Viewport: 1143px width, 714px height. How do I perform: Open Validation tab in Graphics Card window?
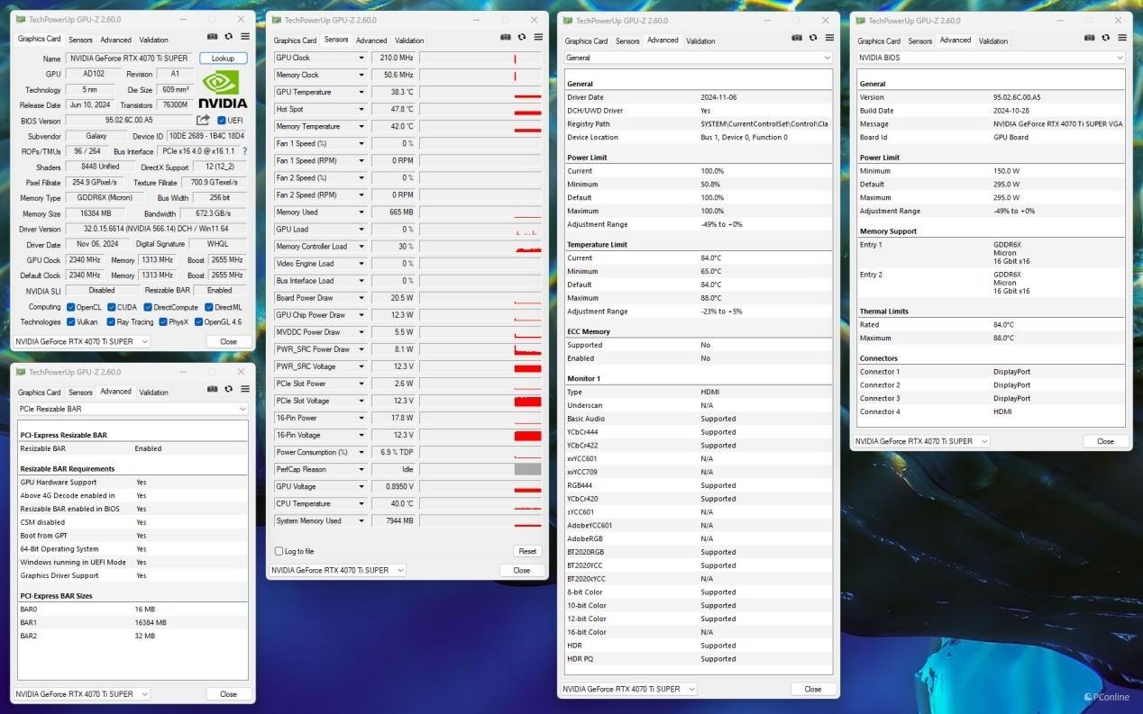pos(153,40)
